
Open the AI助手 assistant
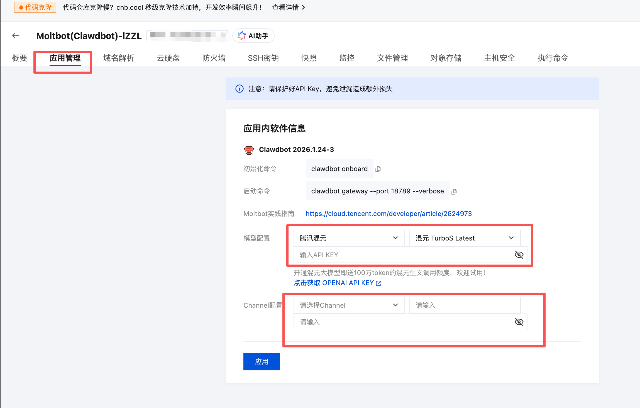253,36
